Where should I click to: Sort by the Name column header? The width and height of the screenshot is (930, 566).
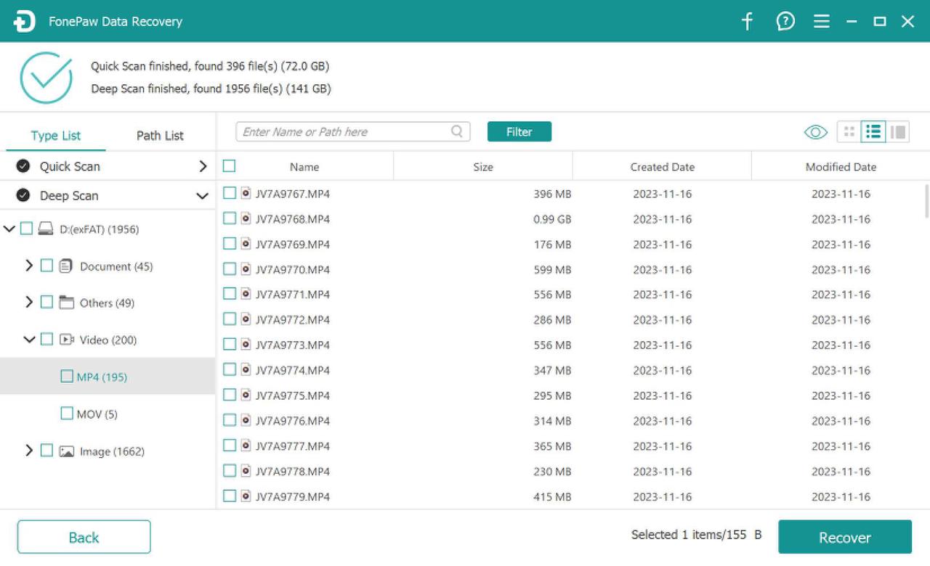coord(304,167)
